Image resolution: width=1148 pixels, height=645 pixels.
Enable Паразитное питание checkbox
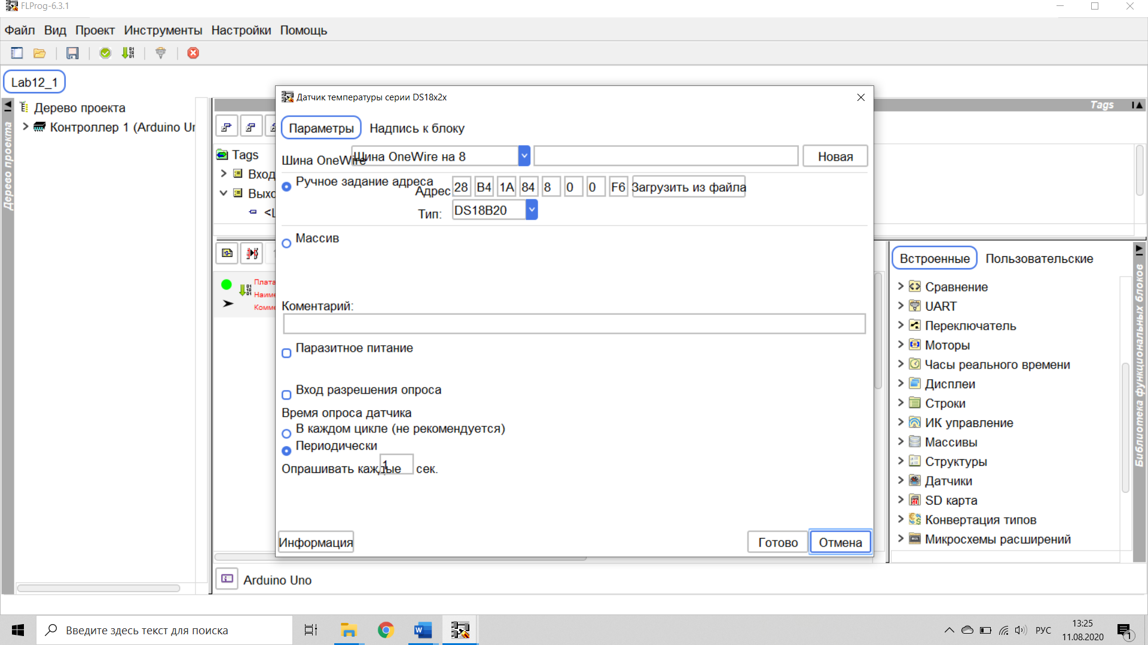point(286,353)
